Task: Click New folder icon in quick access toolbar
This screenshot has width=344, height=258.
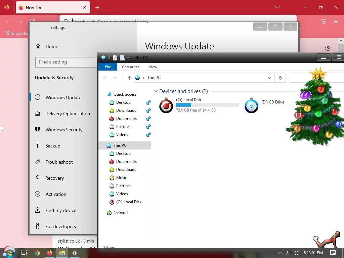Action: (x=122, y=58)
